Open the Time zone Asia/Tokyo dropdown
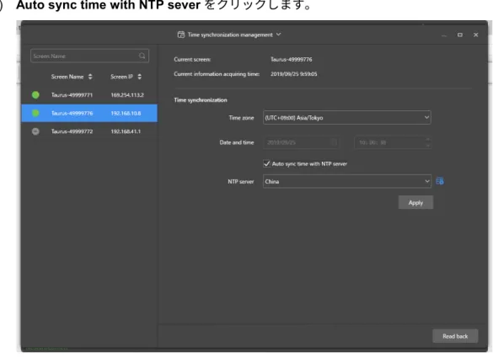Viewport: 493px width, 358px height. 347,118
